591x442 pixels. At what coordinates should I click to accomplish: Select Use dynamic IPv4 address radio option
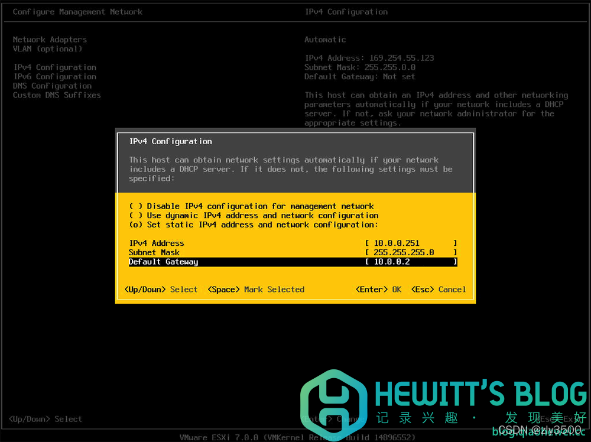pyautogui.click(x=254, y=216)
